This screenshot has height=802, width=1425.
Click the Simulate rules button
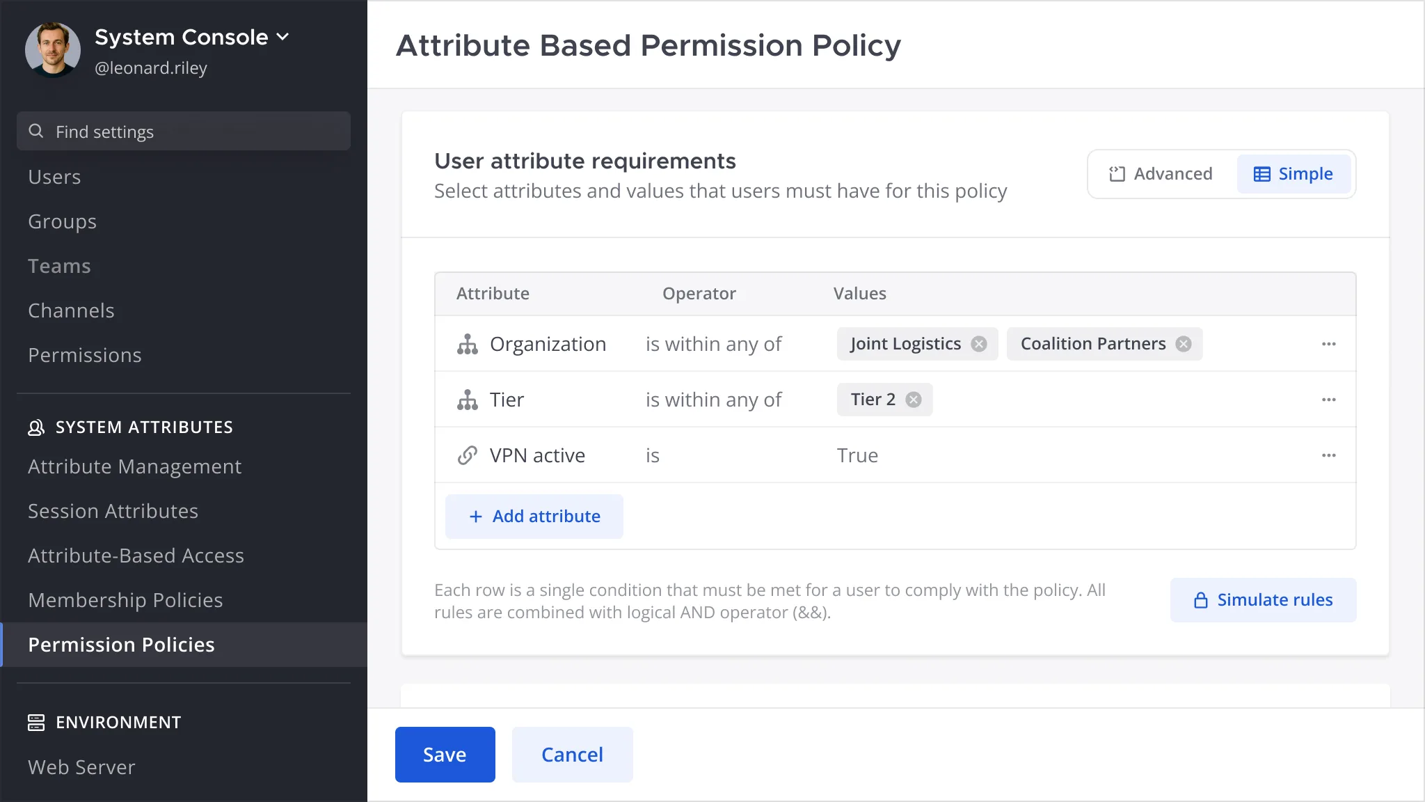pos(1264,600)
